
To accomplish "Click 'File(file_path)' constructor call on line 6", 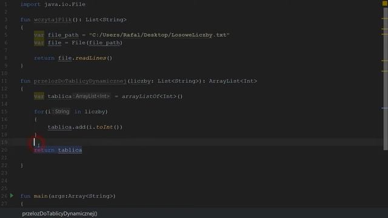I will 97,42.
